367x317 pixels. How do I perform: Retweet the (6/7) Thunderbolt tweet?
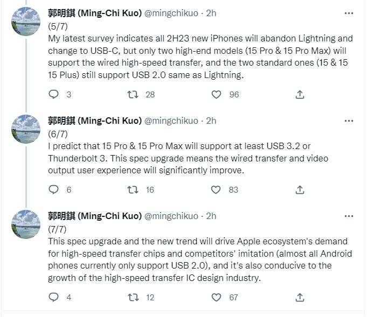[133, 189]
